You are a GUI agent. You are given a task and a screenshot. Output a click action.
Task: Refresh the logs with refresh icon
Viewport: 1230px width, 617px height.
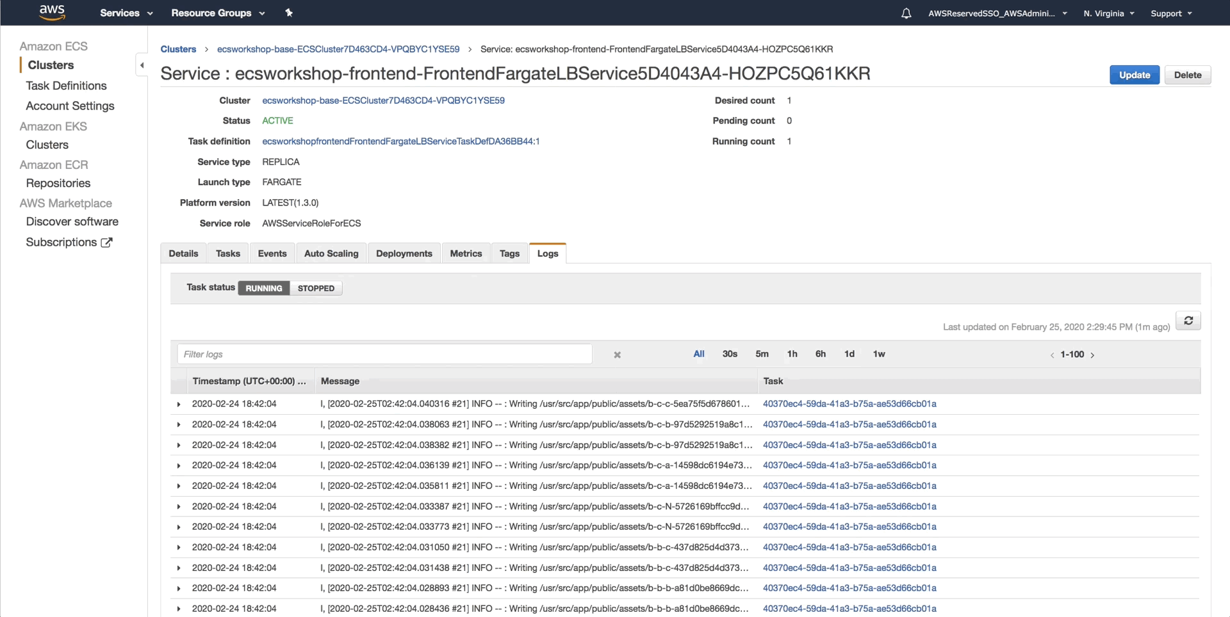pyautogui.click(x=1188, y=321)
